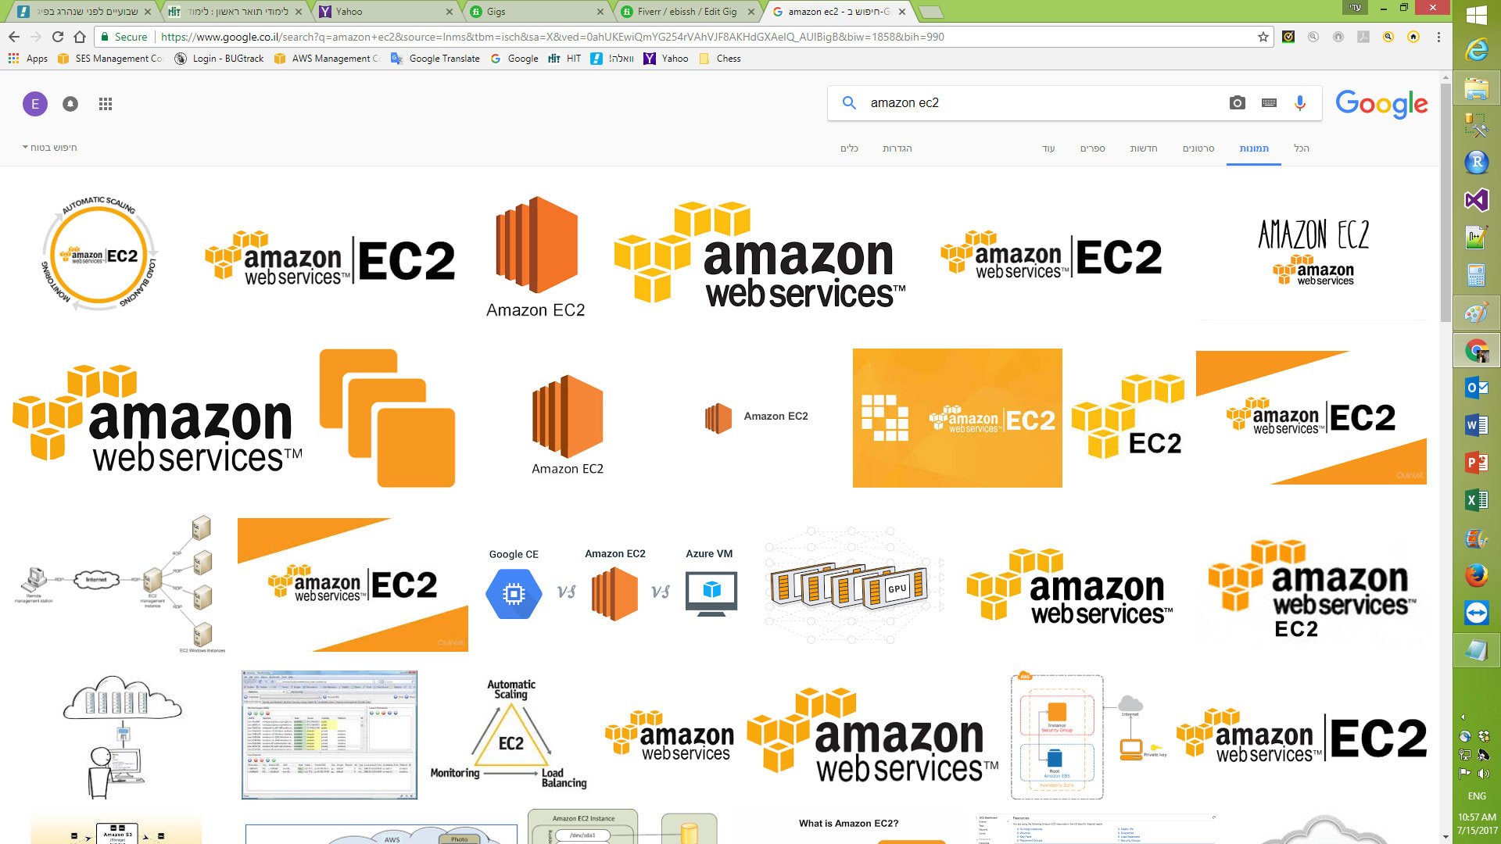The image size is (1501, 844).
Task: Expand hidden system tray icons arrow
Action: (x=1463, y=717)
